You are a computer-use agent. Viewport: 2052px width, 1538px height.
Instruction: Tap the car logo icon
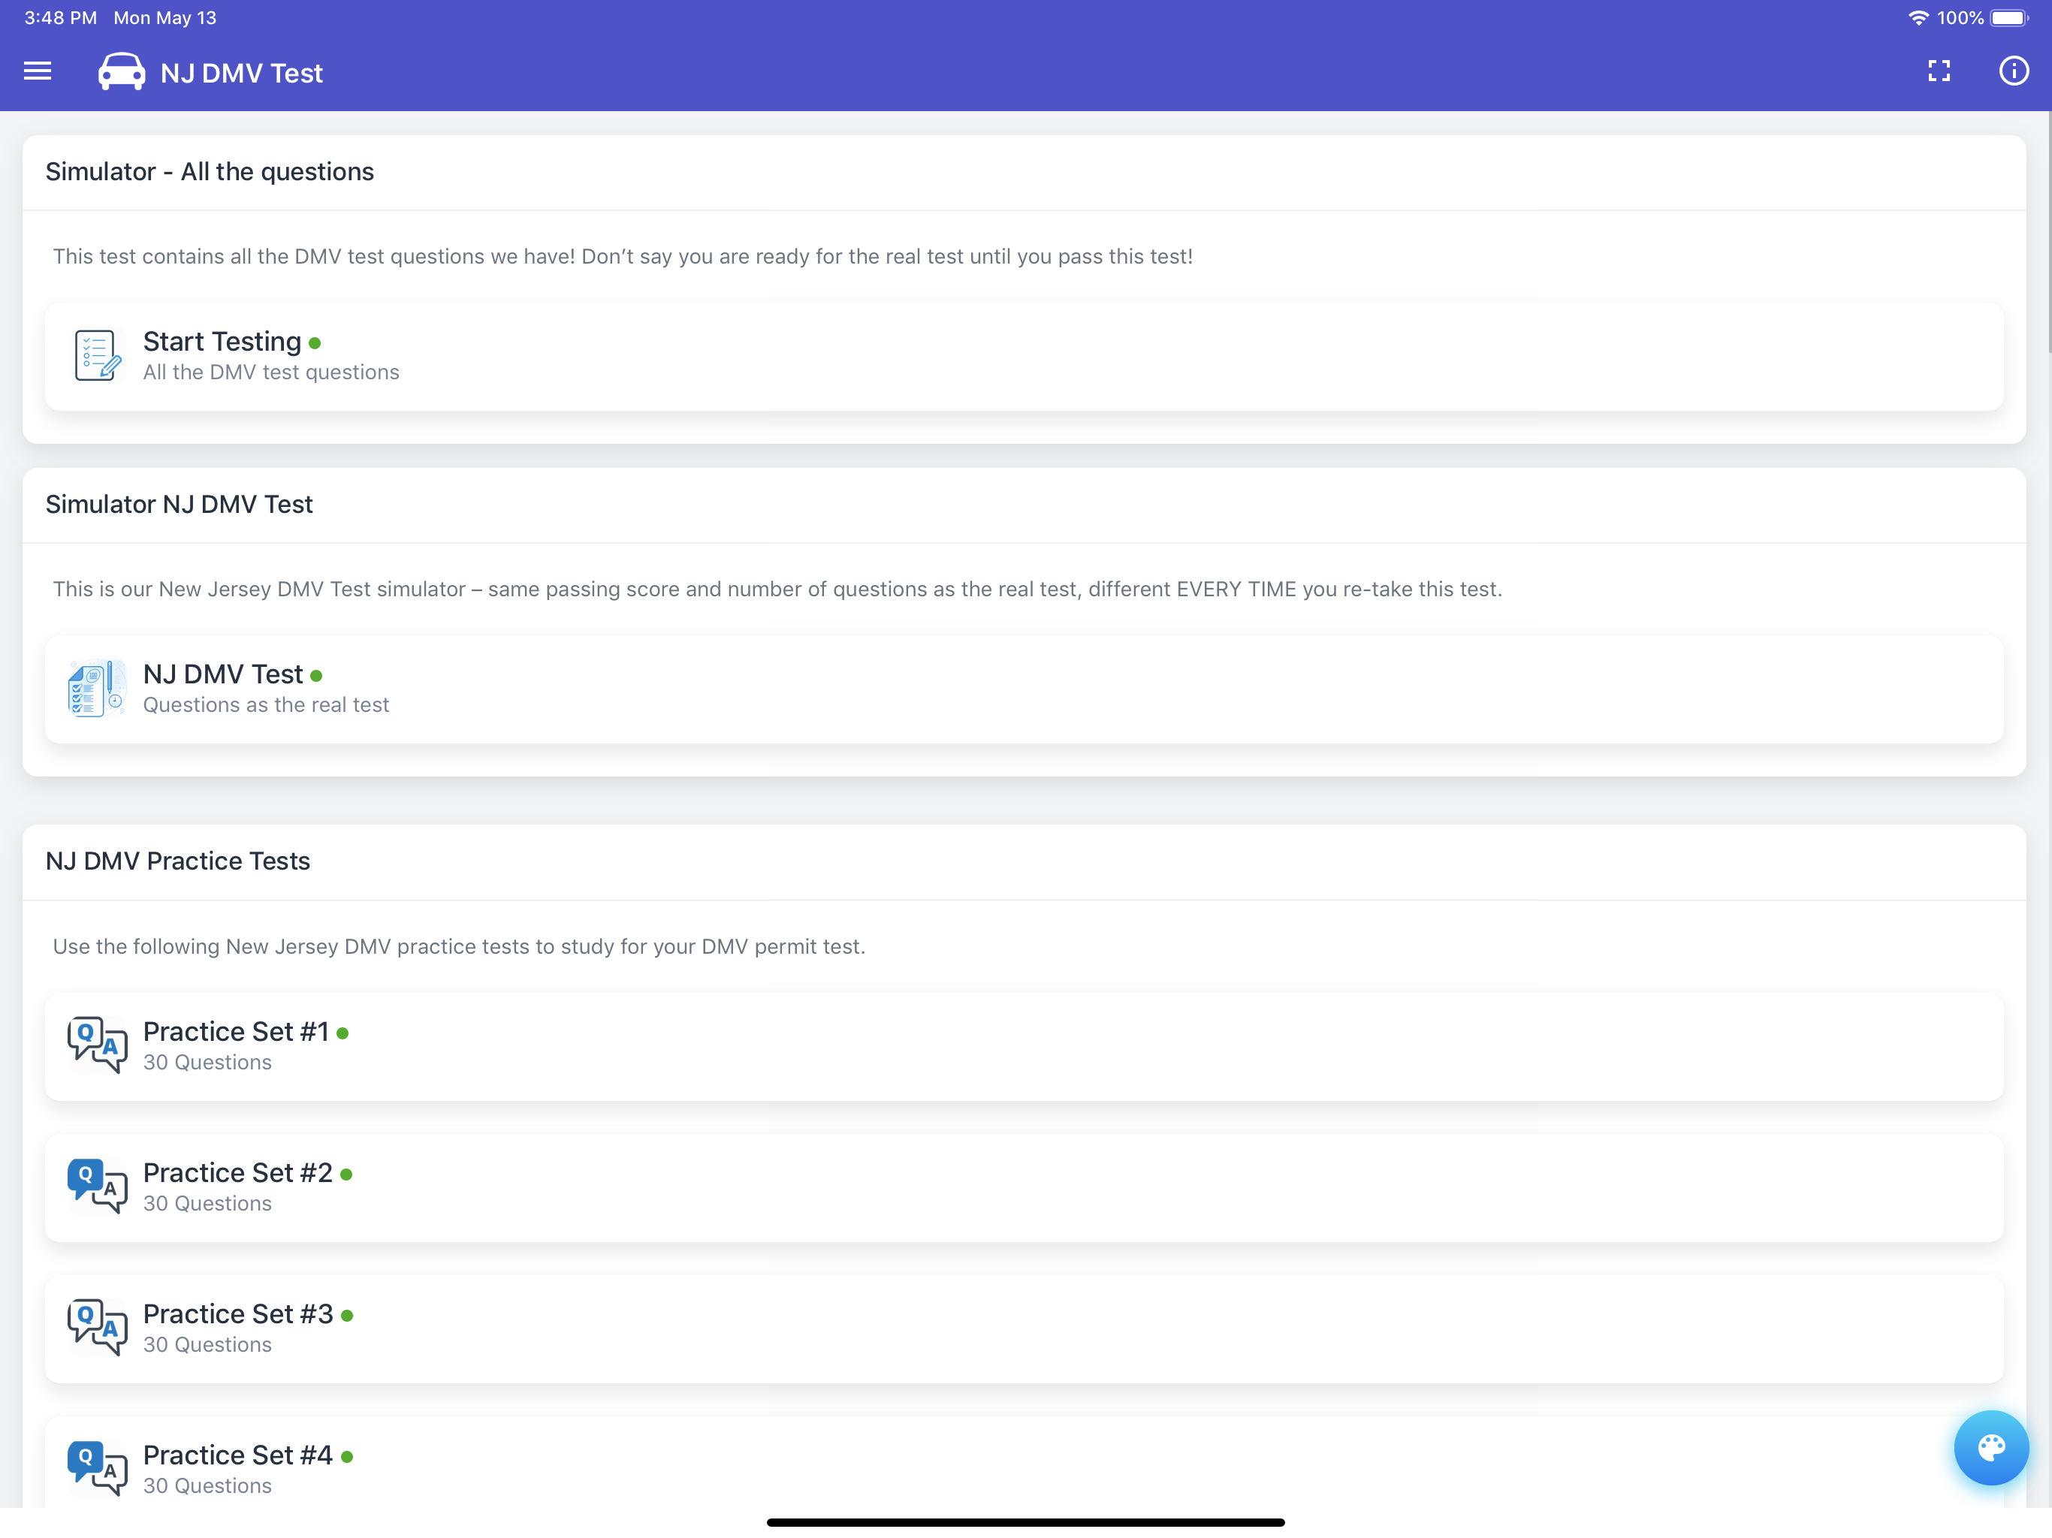pyautogui.click(x=122, y=71)
